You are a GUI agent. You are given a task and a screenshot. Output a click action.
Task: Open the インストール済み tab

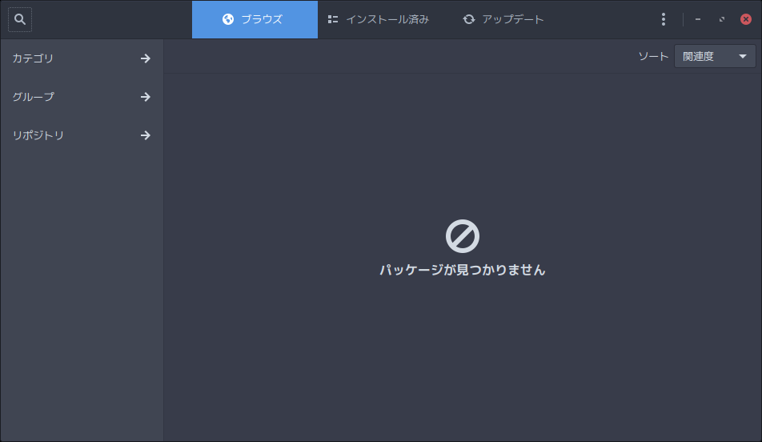tap(378, 19)
